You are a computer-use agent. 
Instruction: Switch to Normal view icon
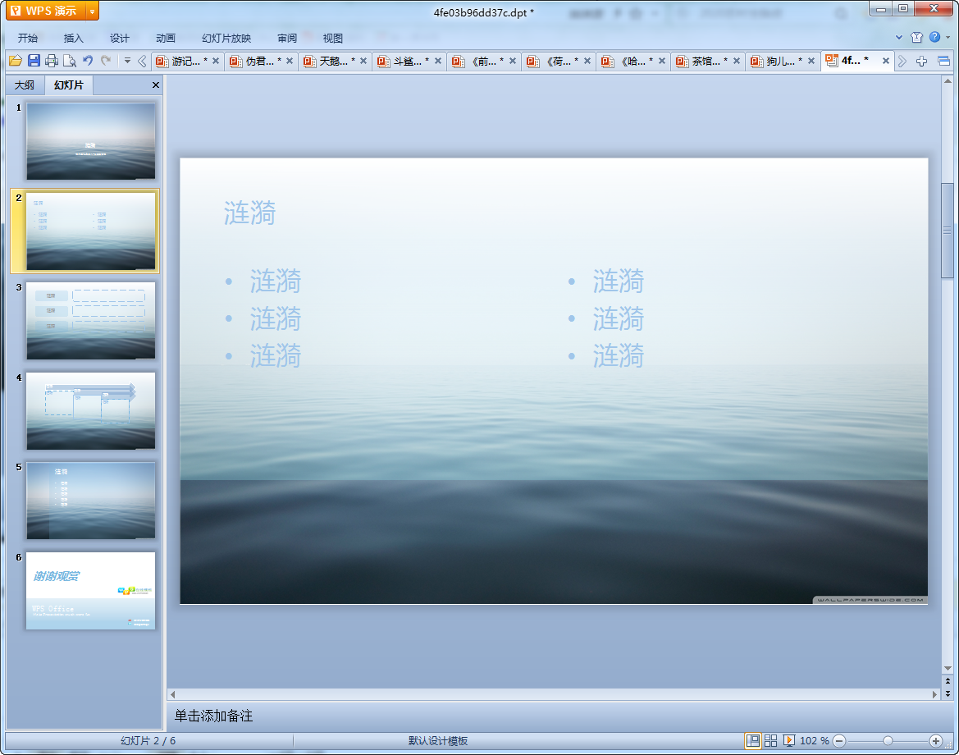[x=753, y=740]
